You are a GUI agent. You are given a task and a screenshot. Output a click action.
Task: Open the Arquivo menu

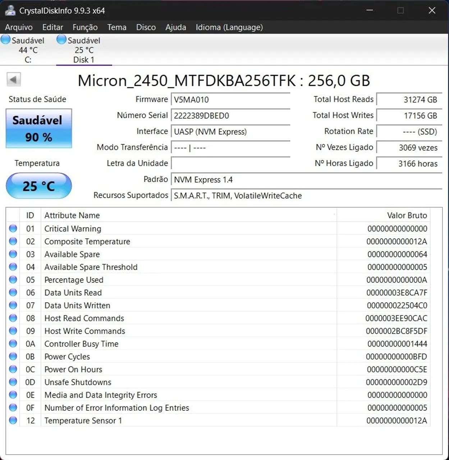[x=19, y=27]
